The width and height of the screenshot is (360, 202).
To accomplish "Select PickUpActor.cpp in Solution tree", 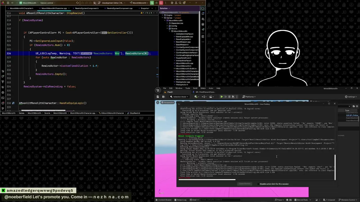I will pos(183,82).
